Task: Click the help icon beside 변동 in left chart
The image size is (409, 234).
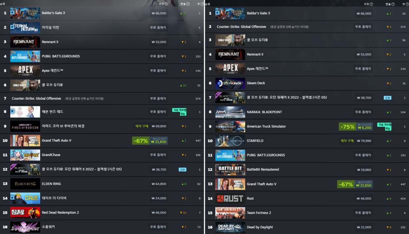Action: tap(188, 4)
